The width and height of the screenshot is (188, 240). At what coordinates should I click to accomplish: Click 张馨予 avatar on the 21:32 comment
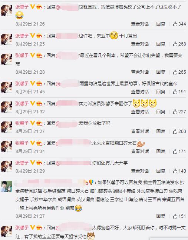[x=6, y=107]
